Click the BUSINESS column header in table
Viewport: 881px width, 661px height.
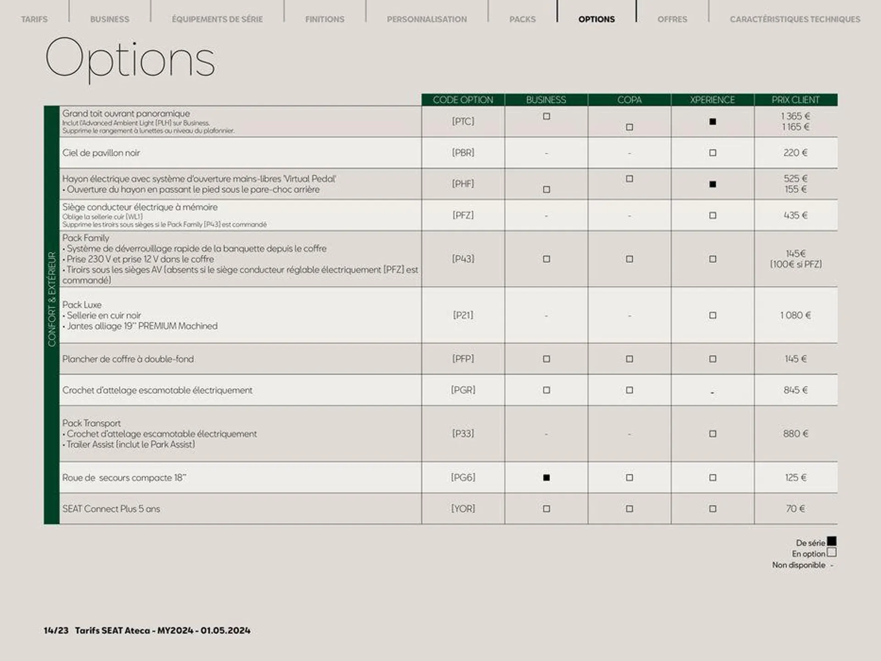click(x=546, y=100)
